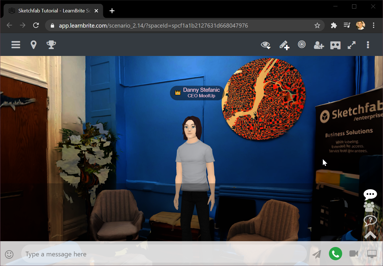Close the Sketchfab Tutorial tab

(96, 11)
